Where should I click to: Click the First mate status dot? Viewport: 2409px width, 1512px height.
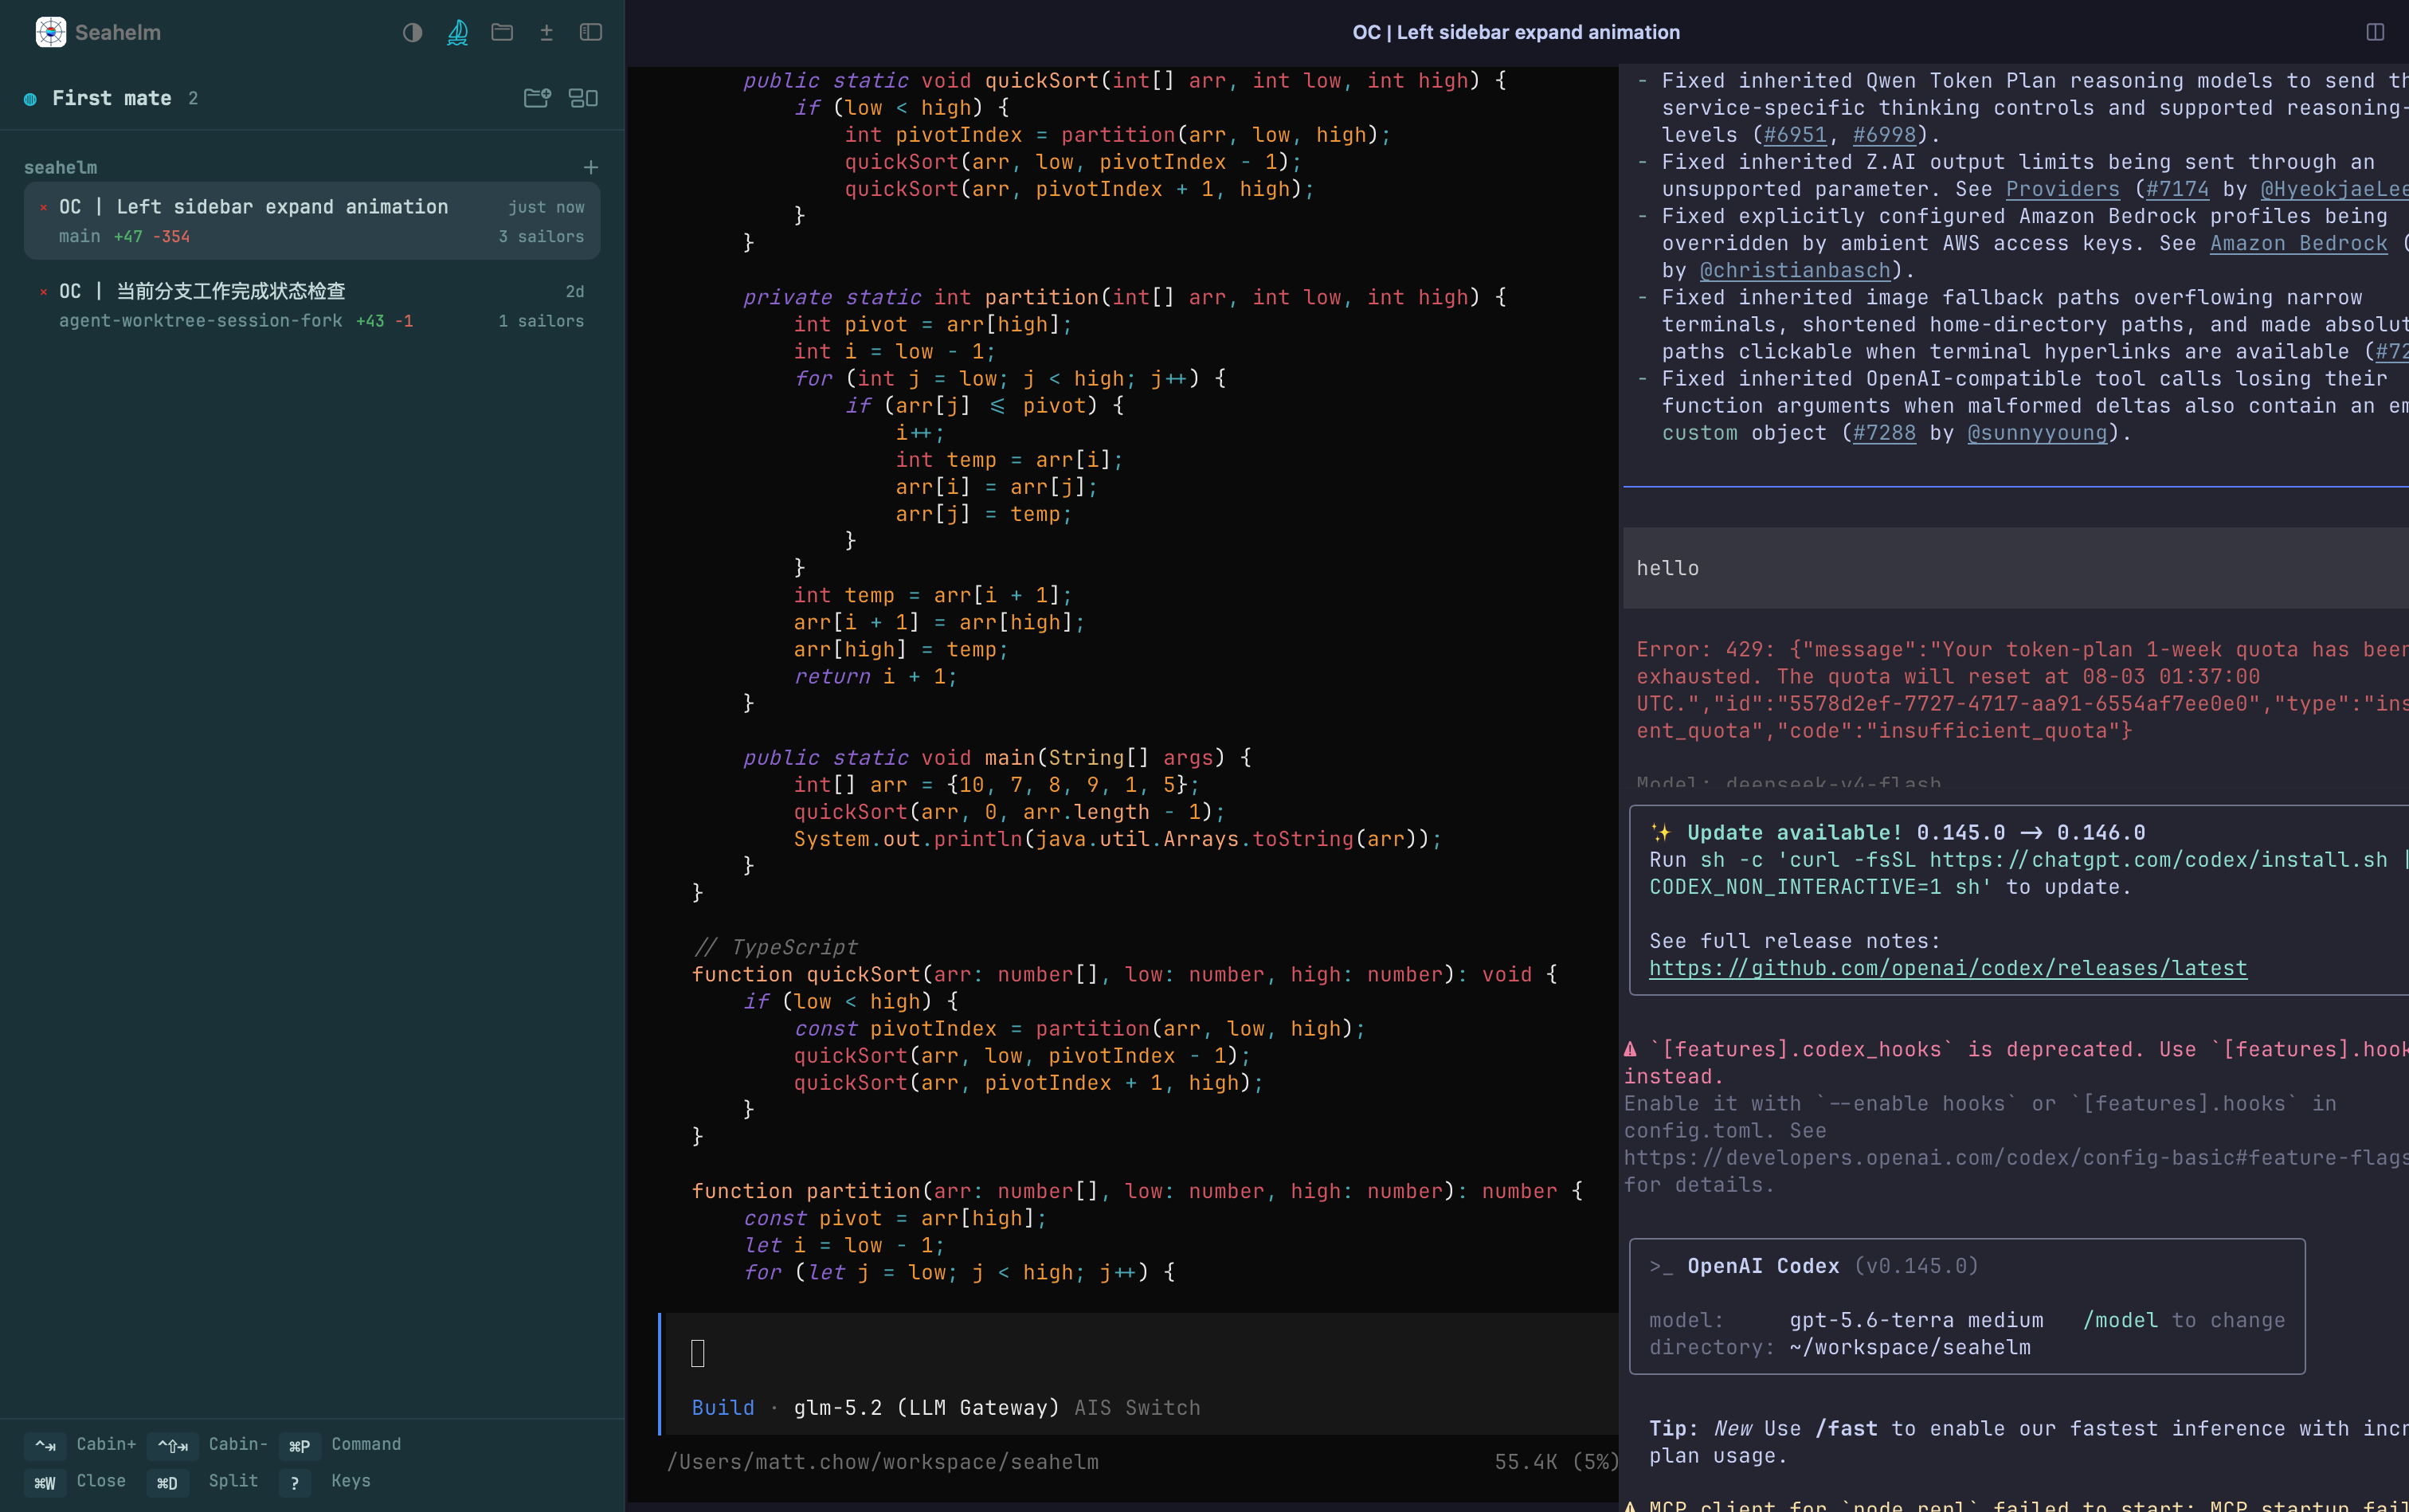click(30, 99)
